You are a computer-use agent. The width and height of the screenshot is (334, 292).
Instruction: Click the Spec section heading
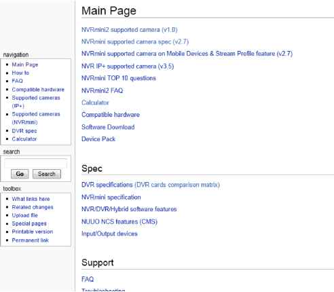pyautogui.click(x=92, y=168)
